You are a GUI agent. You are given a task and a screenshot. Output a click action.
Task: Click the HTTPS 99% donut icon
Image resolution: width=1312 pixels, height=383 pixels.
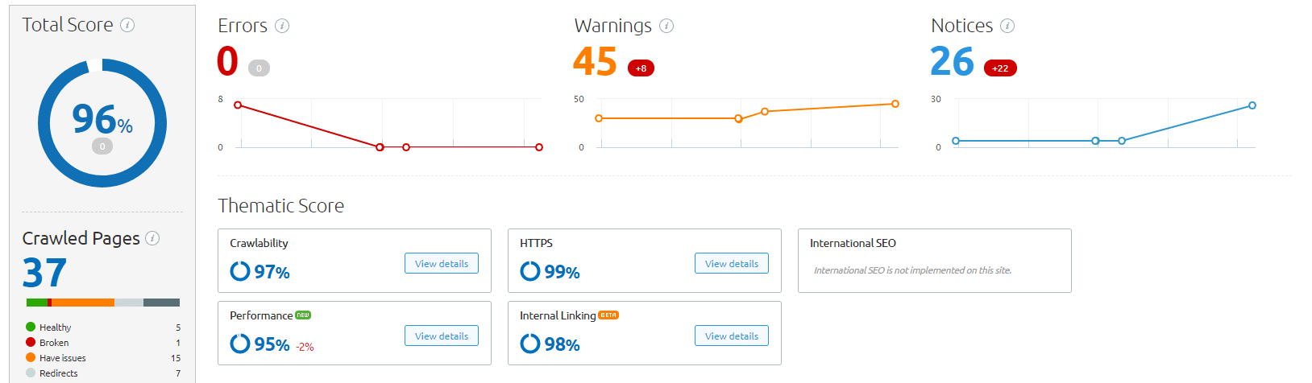tap(530, 271)
